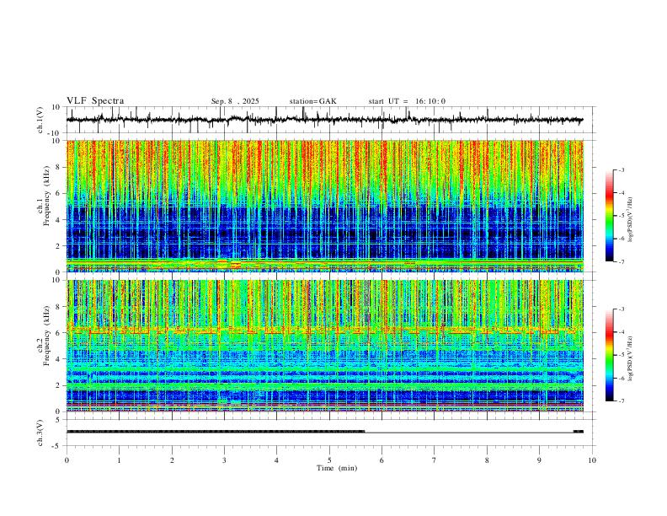The image size is (667, 516).
Task: Click inside the ch.1 spectrogram panel
Action: [x=324, y=206]
